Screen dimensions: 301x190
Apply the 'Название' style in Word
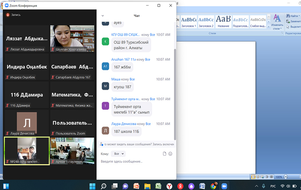[x=223, y=22]
